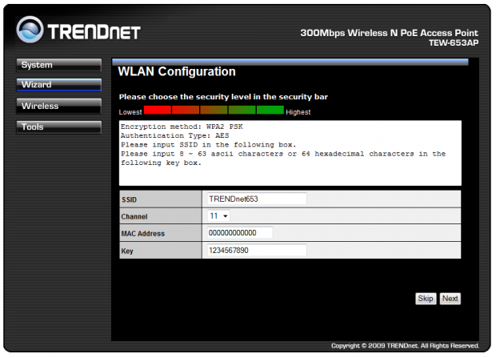This screenshot has width=496, height=358.
Task: Click the SSID row label
Action: (x=129, y=200)
